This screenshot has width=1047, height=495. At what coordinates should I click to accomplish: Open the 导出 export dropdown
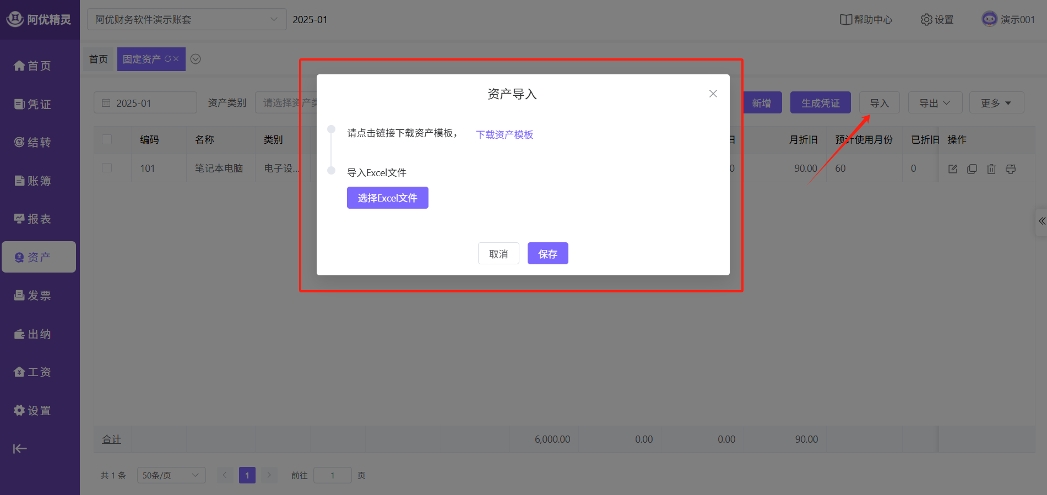tap(935, 103)
